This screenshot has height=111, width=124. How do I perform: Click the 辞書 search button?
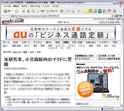click(x=112, y=22)
